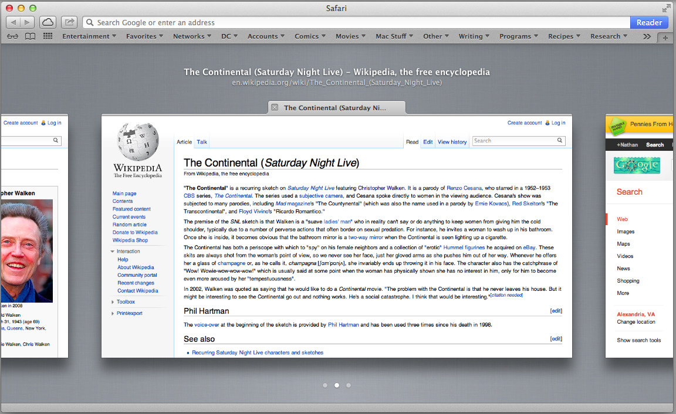Click Log in on the left page

click(55, 123)
